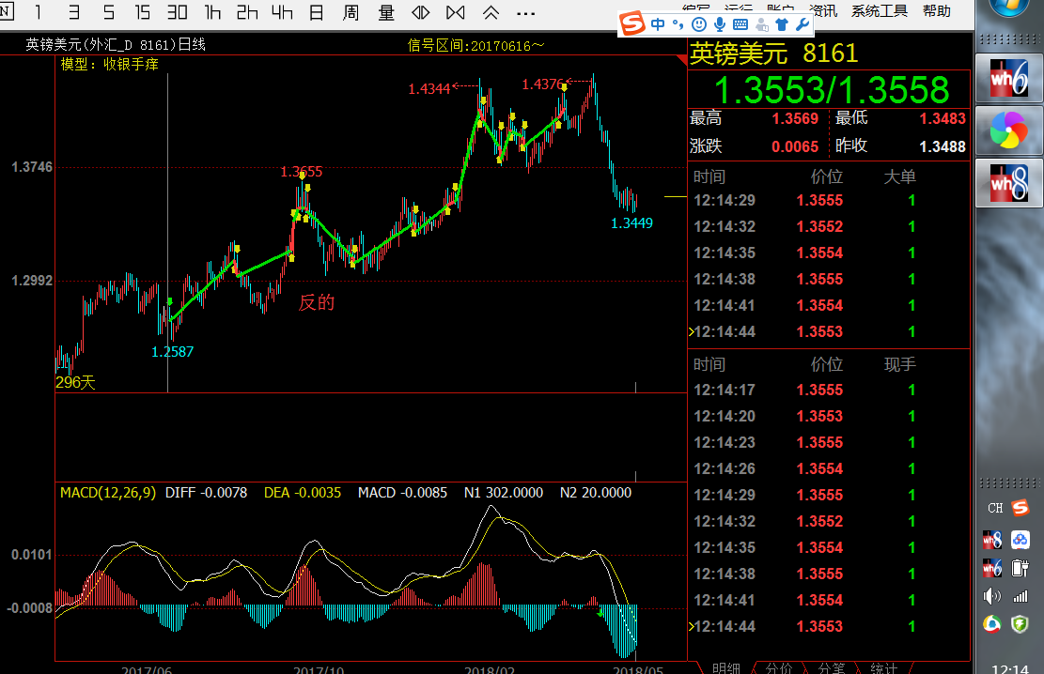Click the horizontal expand arrows icon

(x=422, y=12)
